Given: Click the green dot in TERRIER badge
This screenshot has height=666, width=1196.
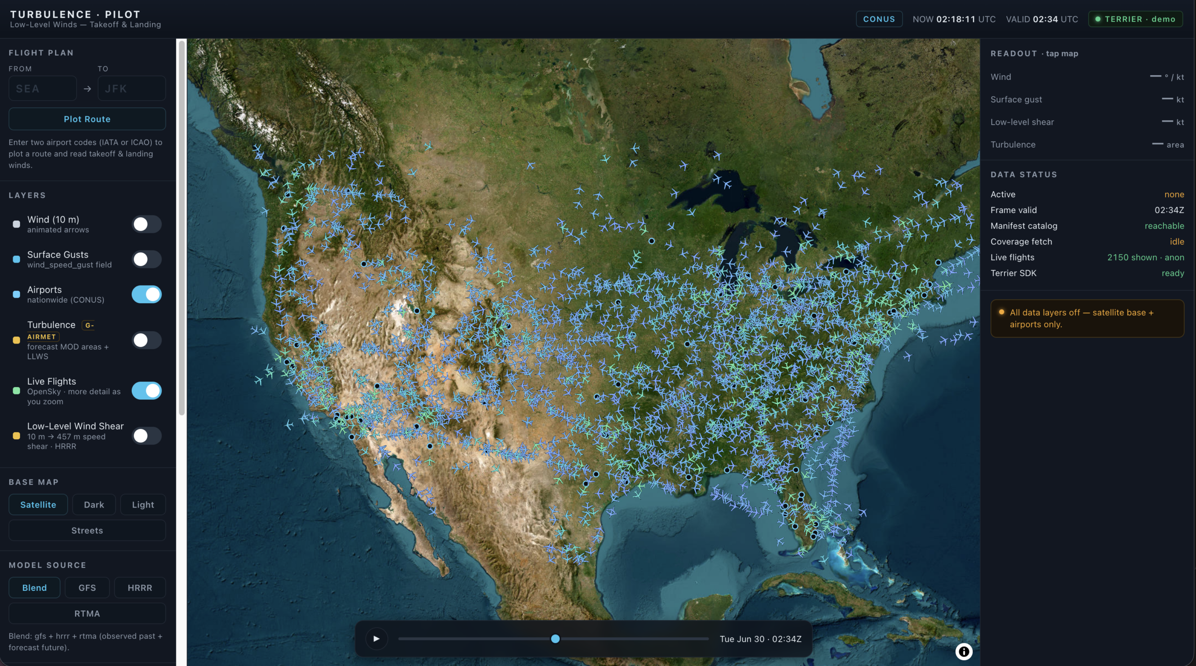Looking at the screenshot, I should click(x=1098, y=19).
